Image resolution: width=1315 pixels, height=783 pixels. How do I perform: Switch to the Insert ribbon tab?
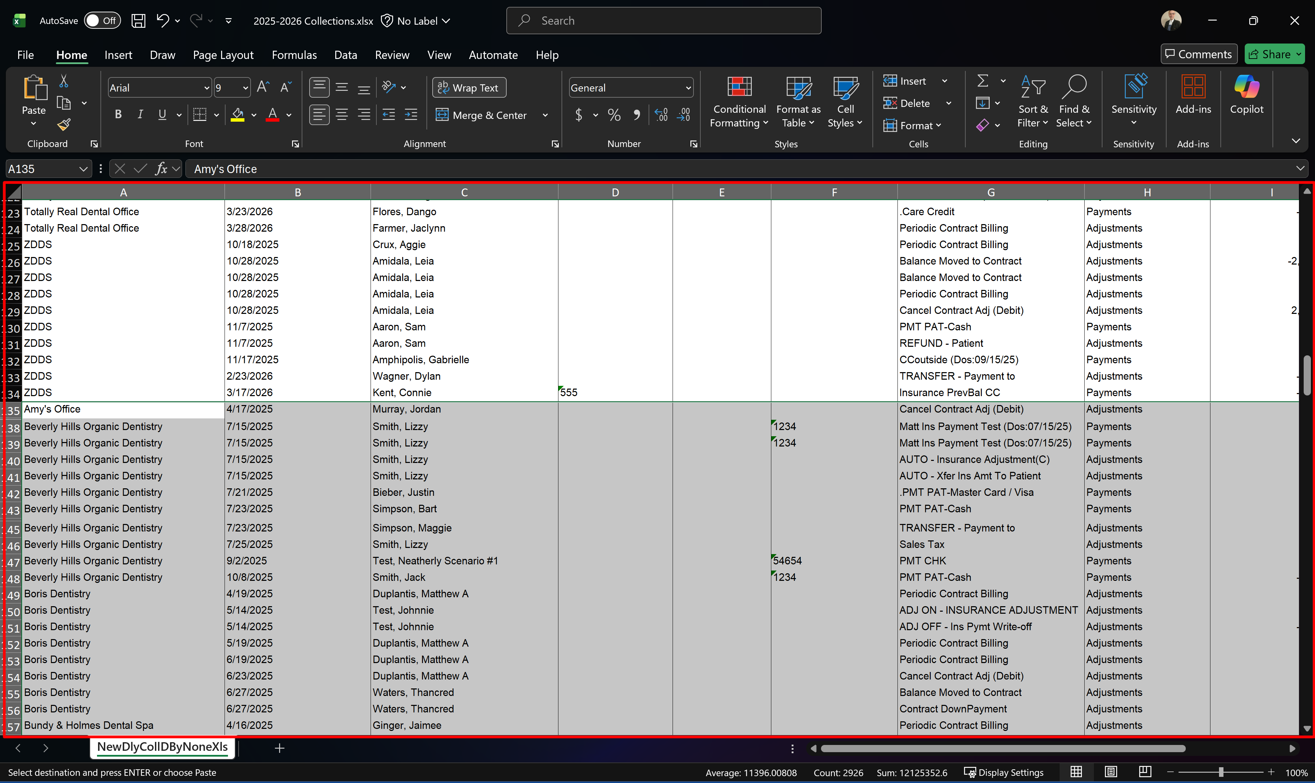click(x=118, y=55)
